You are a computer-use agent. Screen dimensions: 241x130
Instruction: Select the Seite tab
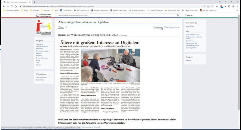click(61, 27)
